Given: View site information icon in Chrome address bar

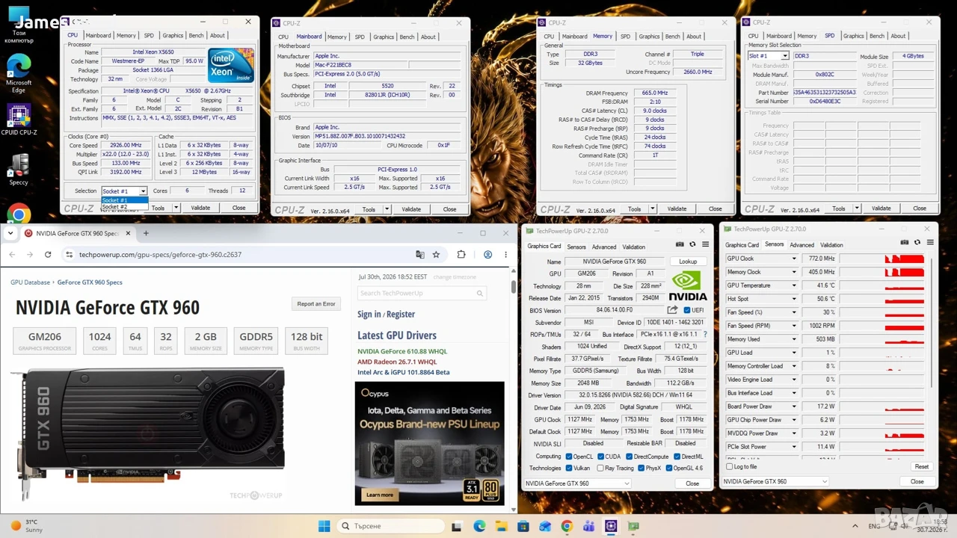Looking at the screenshot, I should coord(70,255).
